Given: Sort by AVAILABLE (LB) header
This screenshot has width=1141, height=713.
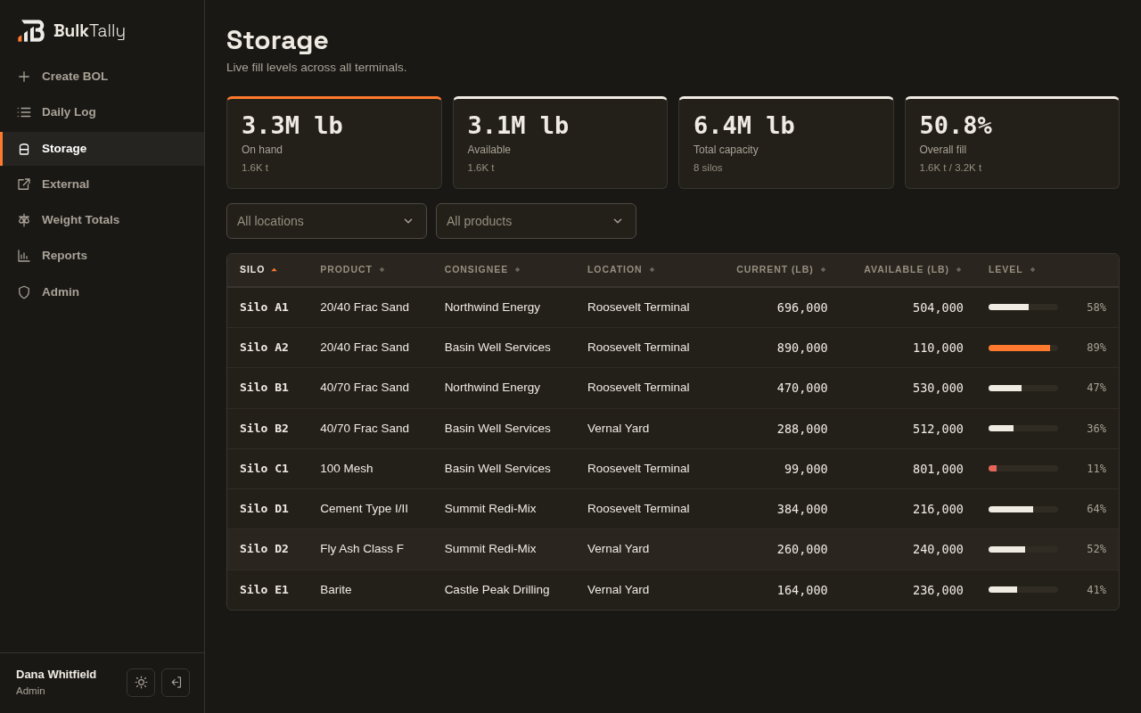Looking at the screenshot, I should (907, 270).
